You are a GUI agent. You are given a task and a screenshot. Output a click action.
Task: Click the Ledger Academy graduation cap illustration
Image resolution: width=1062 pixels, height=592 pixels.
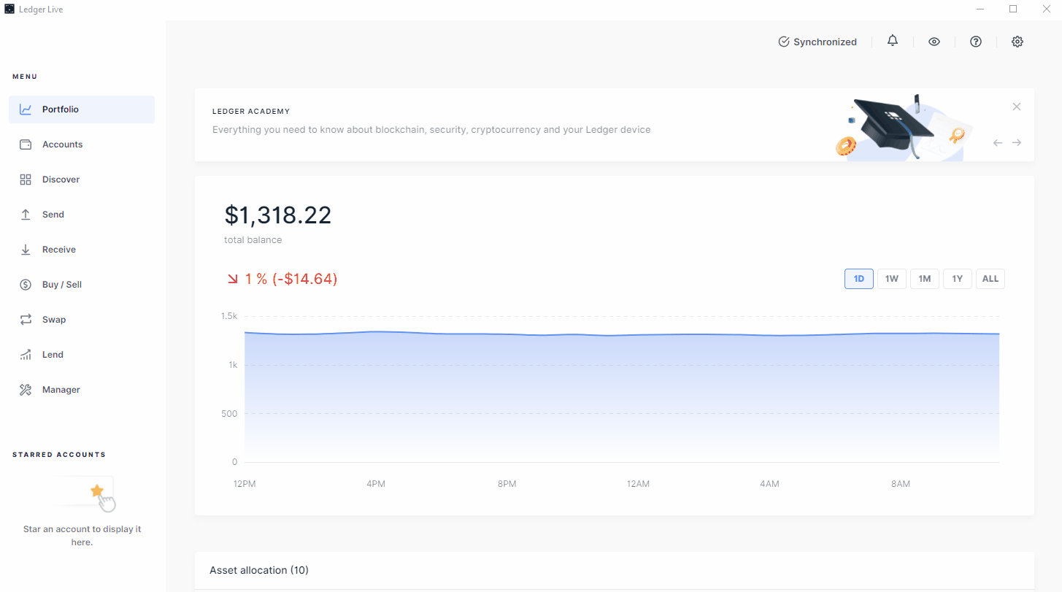[903, 127]
